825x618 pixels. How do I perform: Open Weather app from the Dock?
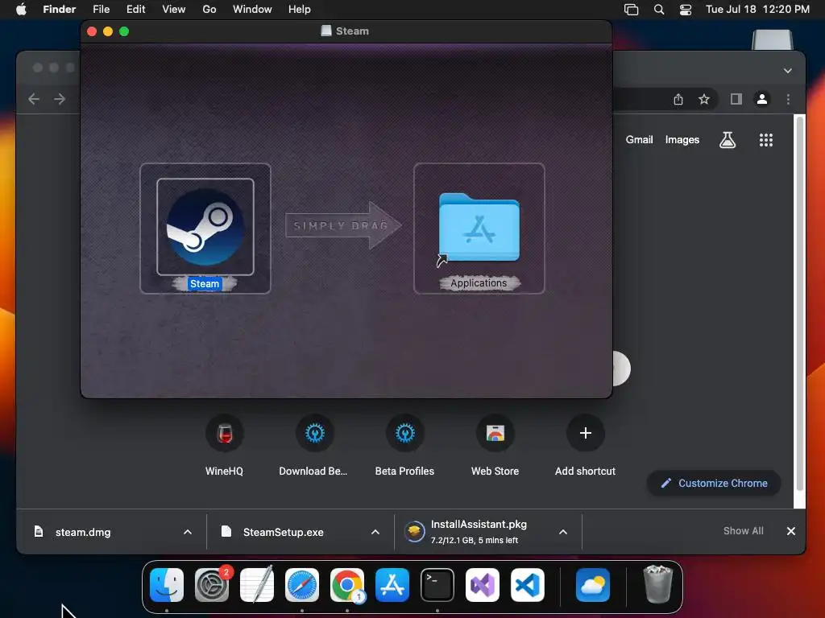(593, 585)
